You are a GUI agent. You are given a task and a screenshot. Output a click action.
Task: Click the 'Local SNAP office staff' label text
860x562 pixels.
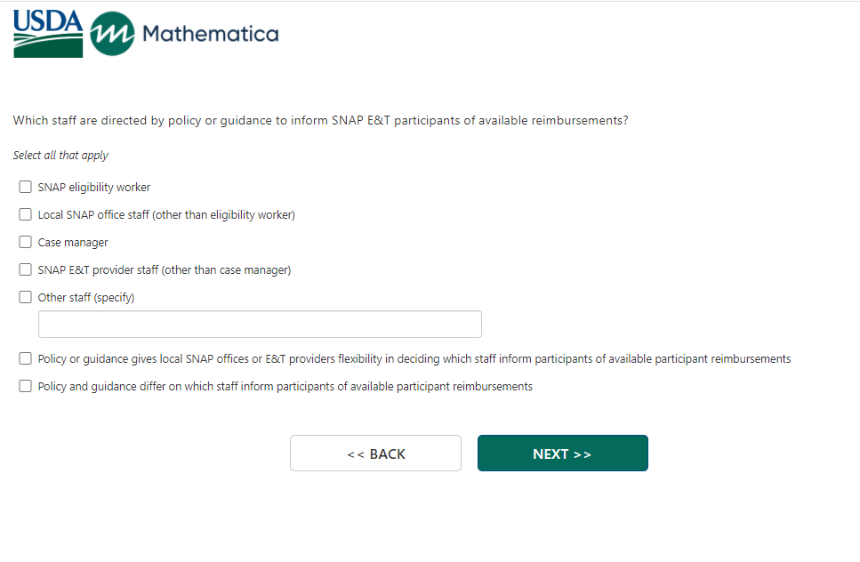coord(166,215)
